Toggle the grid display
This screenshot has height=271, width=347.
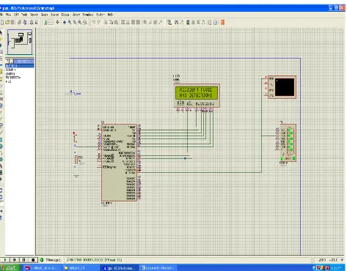(x=51, y=23)
